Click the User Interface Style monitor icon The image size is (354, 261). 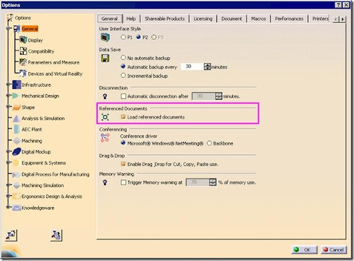click(x=105, y=37)
